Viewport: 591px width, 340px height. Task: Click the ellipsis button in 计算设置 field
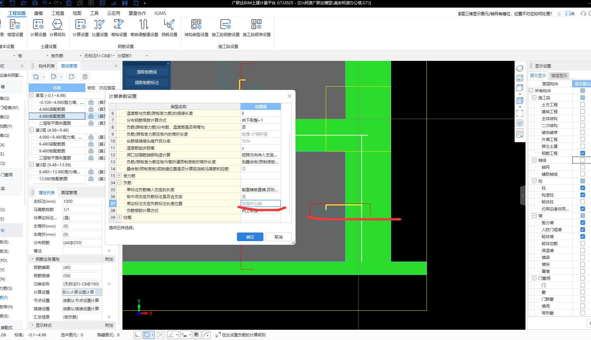(98, 292)
